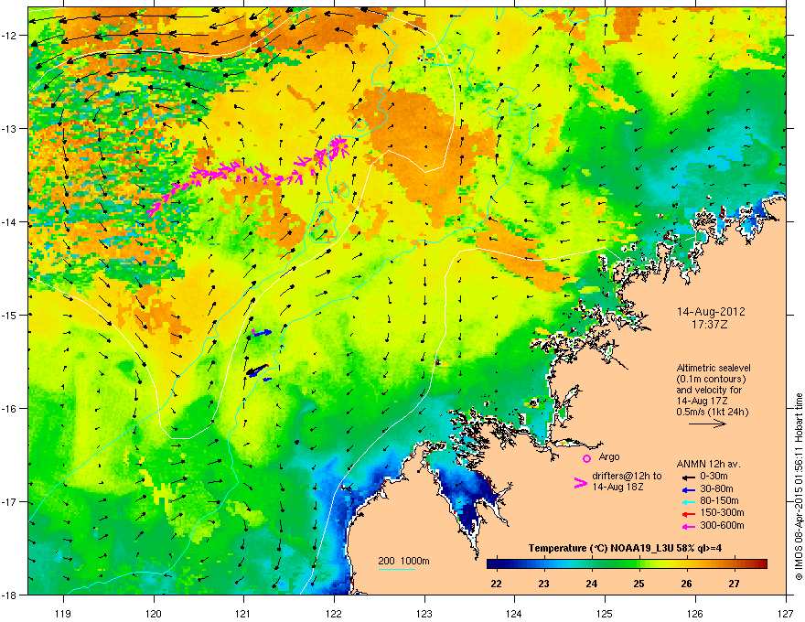The image size is (805, 622).
Task: Click the latitude axis label -13
Action: point(10,128)
